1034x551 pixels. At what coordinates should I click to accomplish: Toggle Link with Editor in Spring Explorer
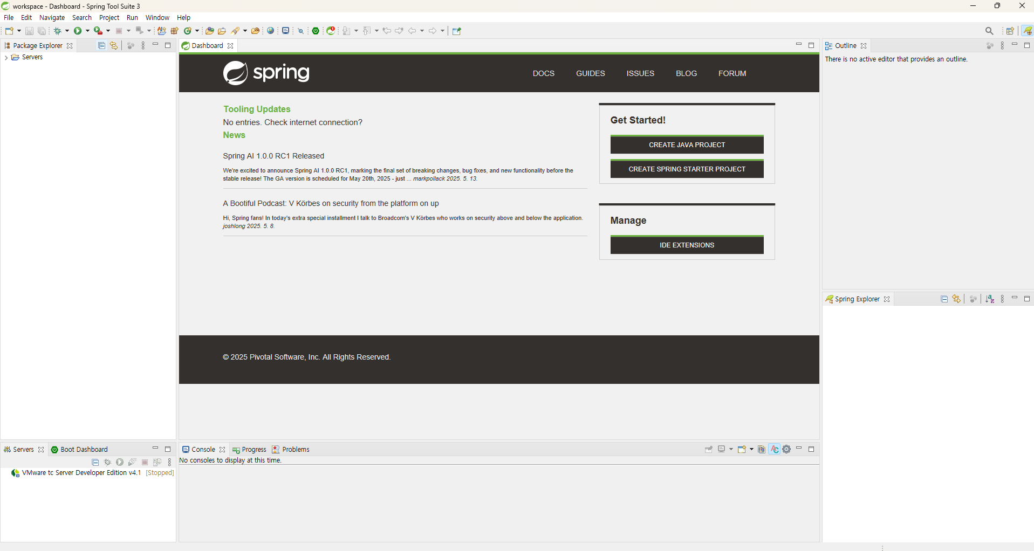956,299
